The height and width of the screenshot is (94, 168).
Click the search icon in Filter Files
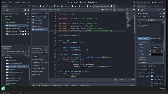click(25, 55)
